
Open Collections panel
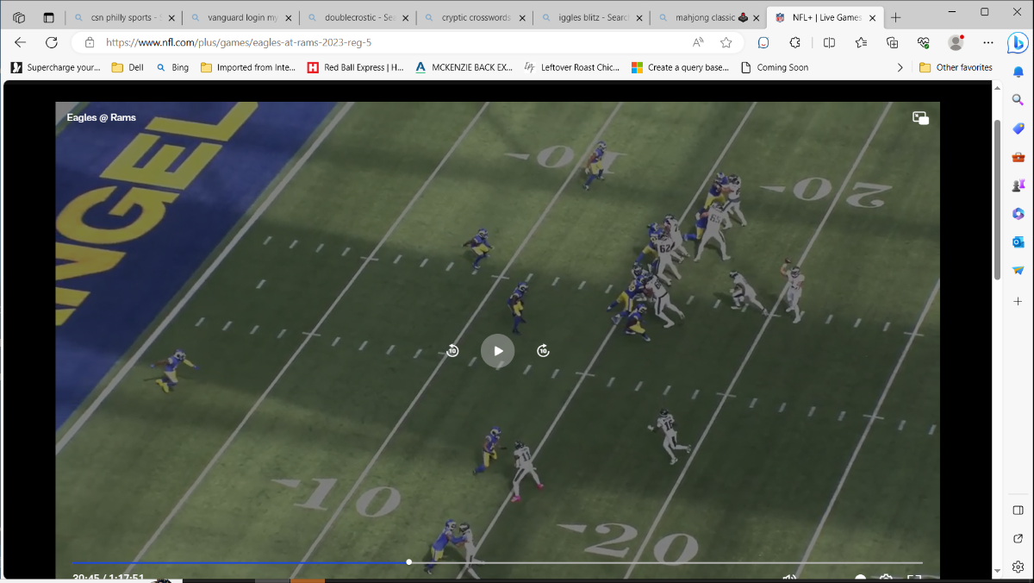point(892,42)
